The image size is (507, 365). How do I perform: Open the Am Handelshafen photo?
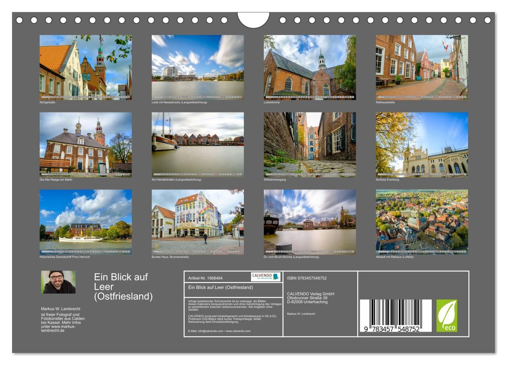click(x=198, y=144)
